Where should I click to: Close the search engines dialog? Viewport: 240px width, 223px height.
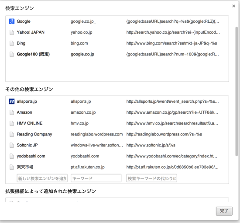tap(233, 6)
